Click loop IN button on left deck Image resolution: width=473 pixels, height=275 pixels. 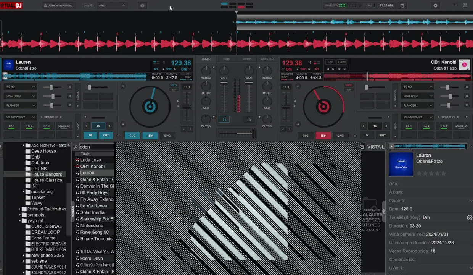click(x=90, y=135)
